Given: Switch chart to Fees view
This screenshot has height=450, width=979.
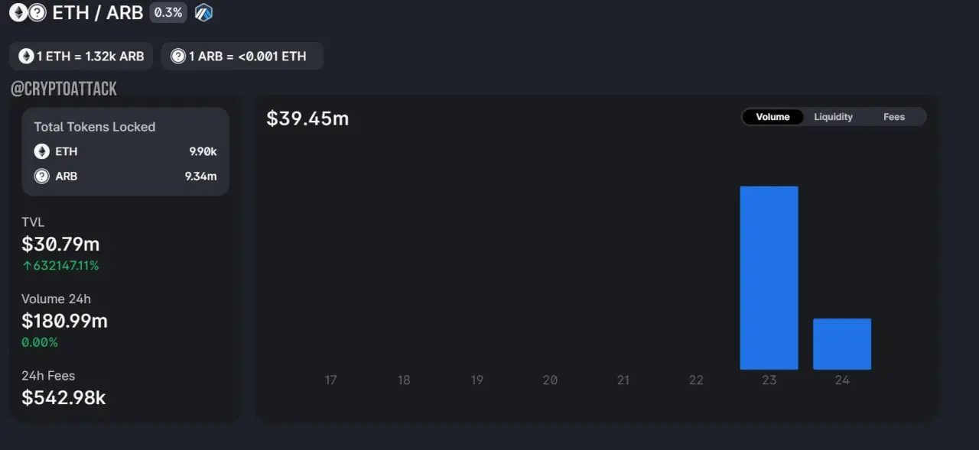Looking at the screenshot, I should 893,117.
